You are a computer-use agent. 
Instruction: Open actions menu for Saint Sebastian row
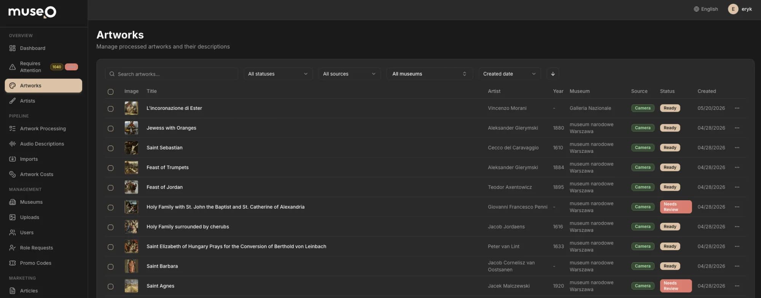737,148
